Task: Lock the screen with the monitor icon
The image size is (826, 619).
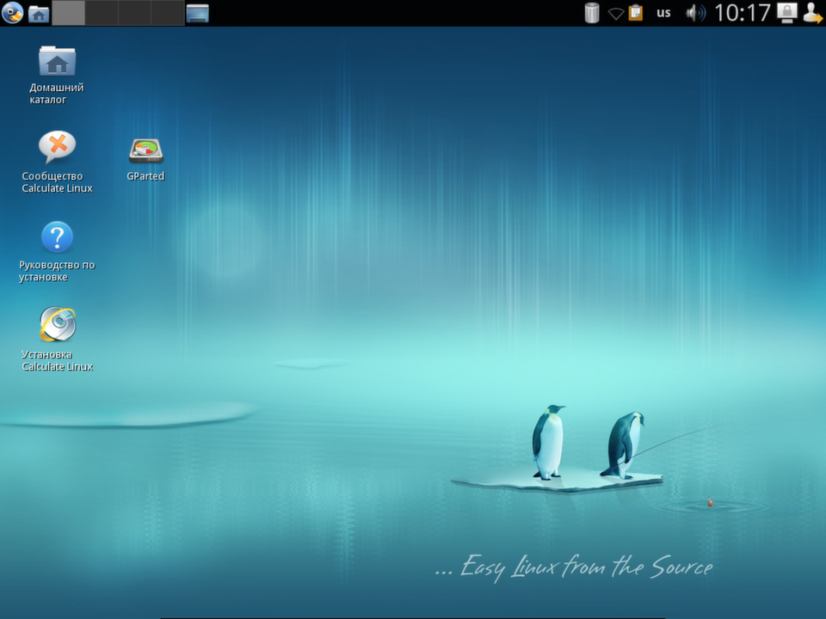Action: pos(787,13)
